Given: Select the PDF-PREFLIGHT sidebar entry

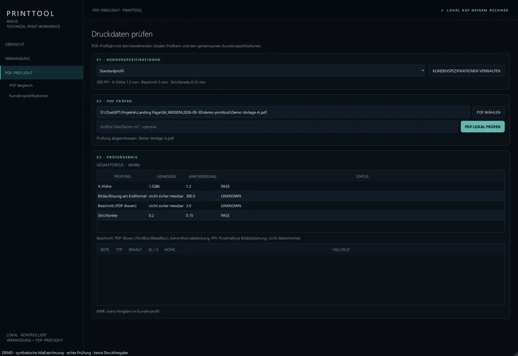Looking at the screenshot, I should [41, 72].
